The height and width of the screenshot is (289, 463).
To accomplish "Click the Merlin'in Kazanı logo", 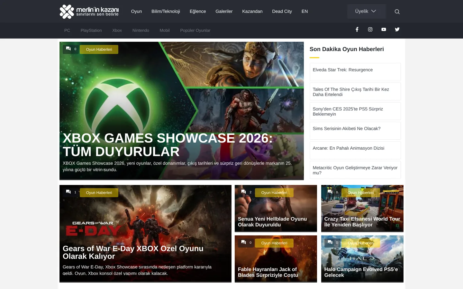I will click(x=89, y=12).
